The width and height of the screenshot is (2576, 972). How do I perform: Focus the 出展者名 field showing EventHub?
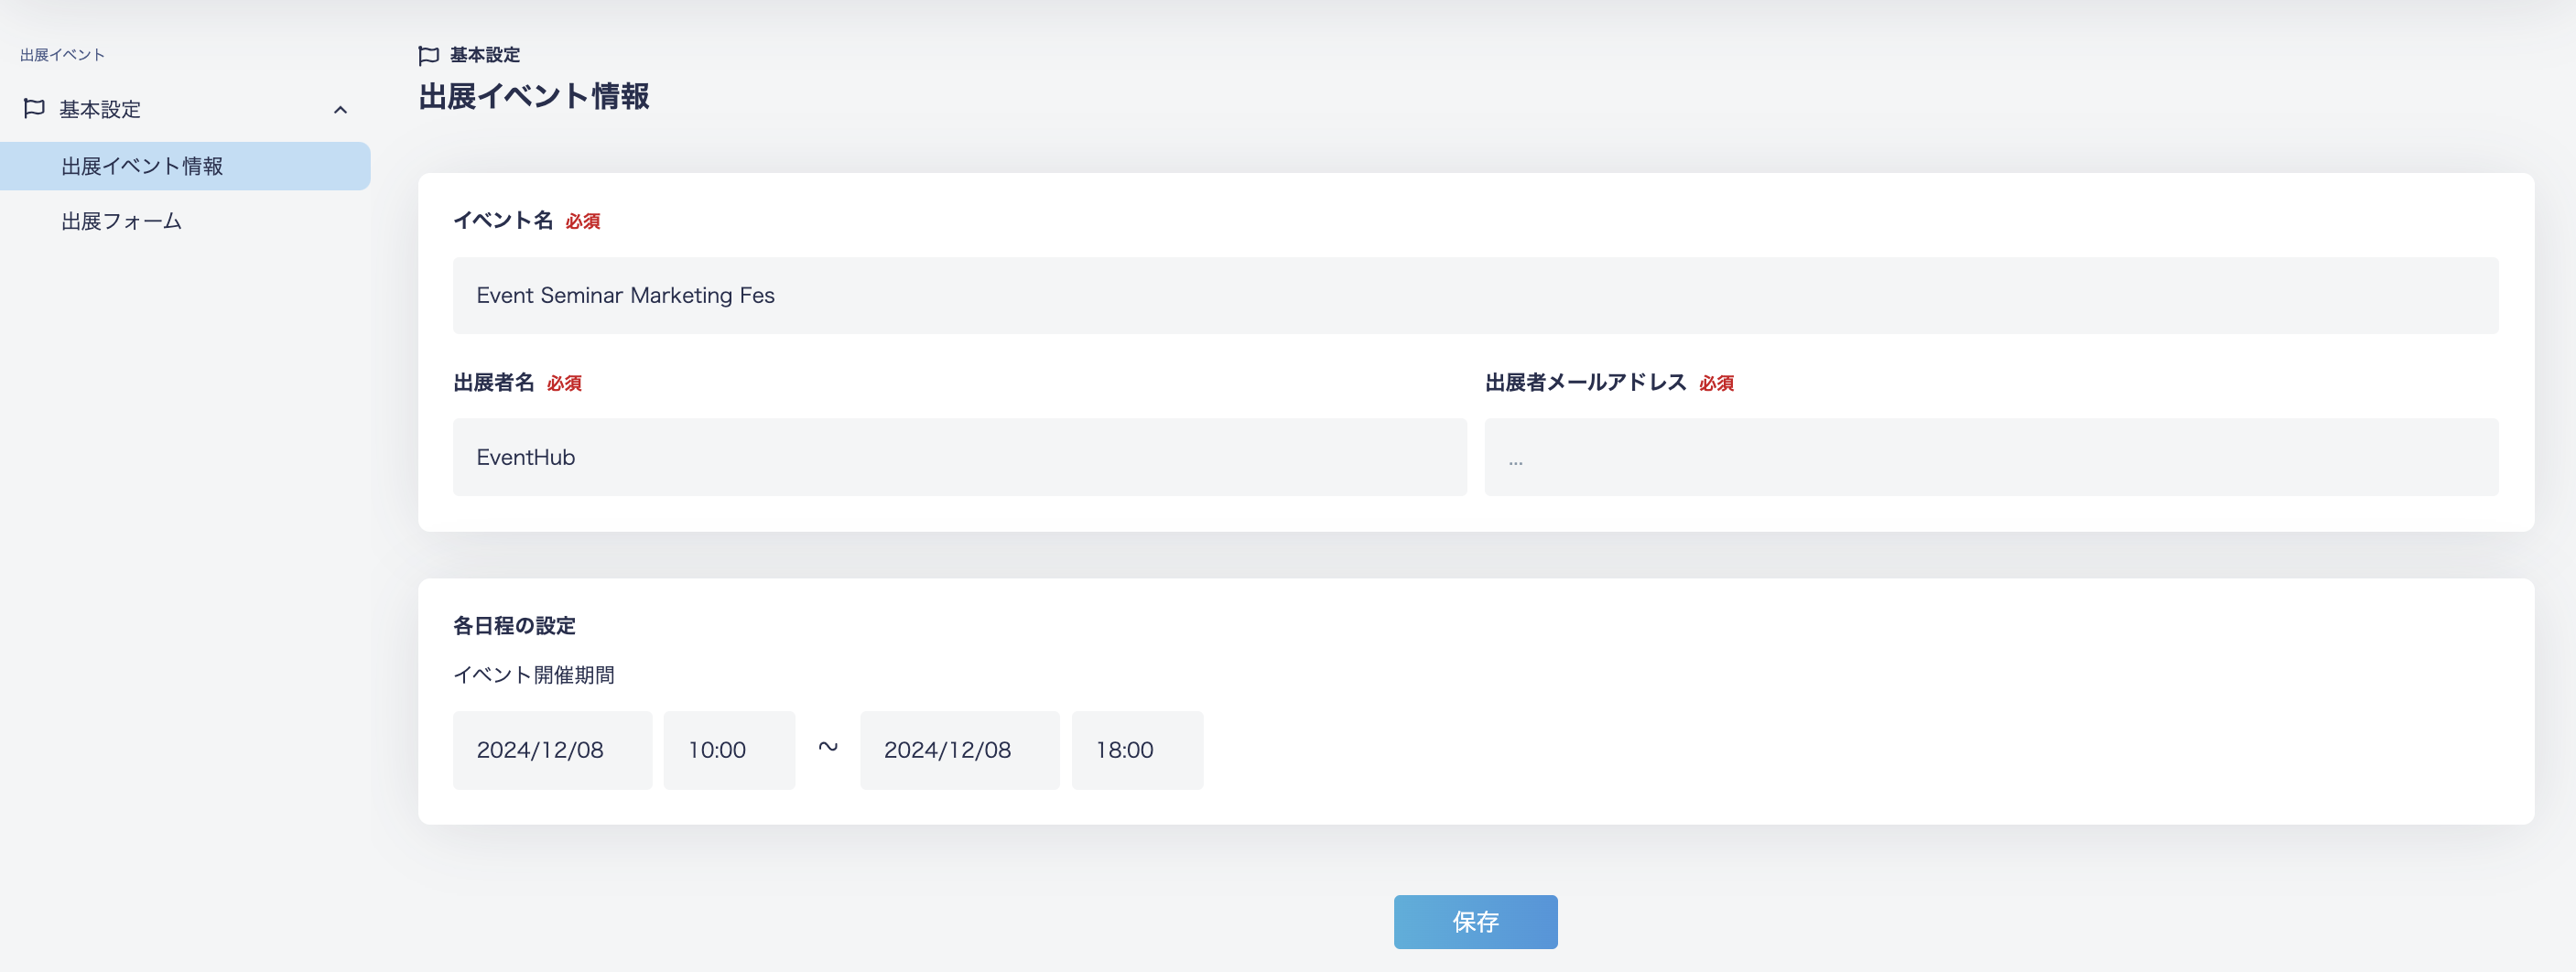click(x=960, y=457)
